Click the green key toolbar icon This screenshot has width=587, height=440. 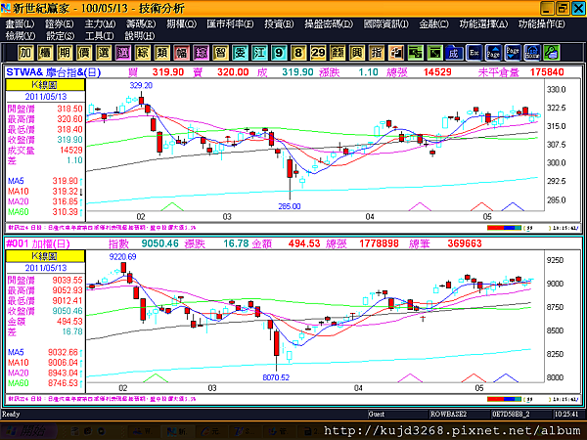point(552,53)
